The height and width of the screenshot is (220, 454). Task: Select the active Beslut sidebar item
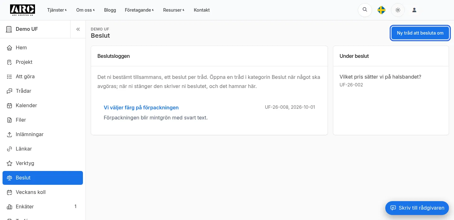[43, 178]
